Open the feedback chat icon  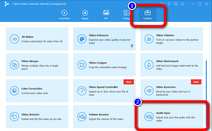coord(176,4)
